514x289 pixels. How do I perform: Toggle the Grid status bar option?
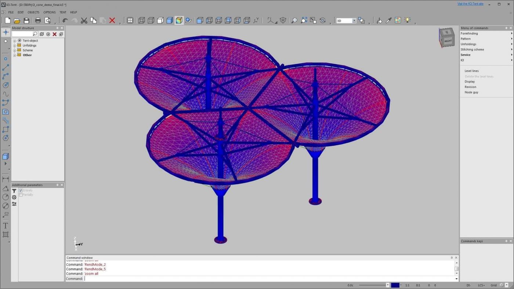(x=493, y=285)
